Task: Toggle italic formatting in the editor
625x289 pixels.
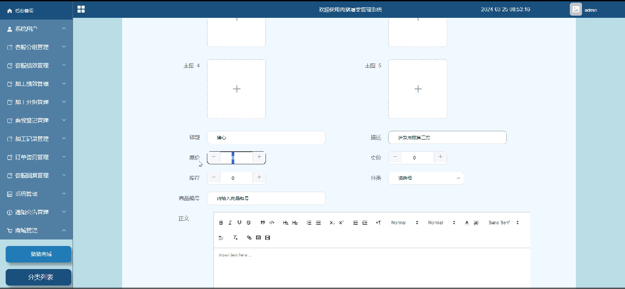Action: 230,223
